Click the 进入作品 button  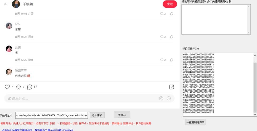97,115
